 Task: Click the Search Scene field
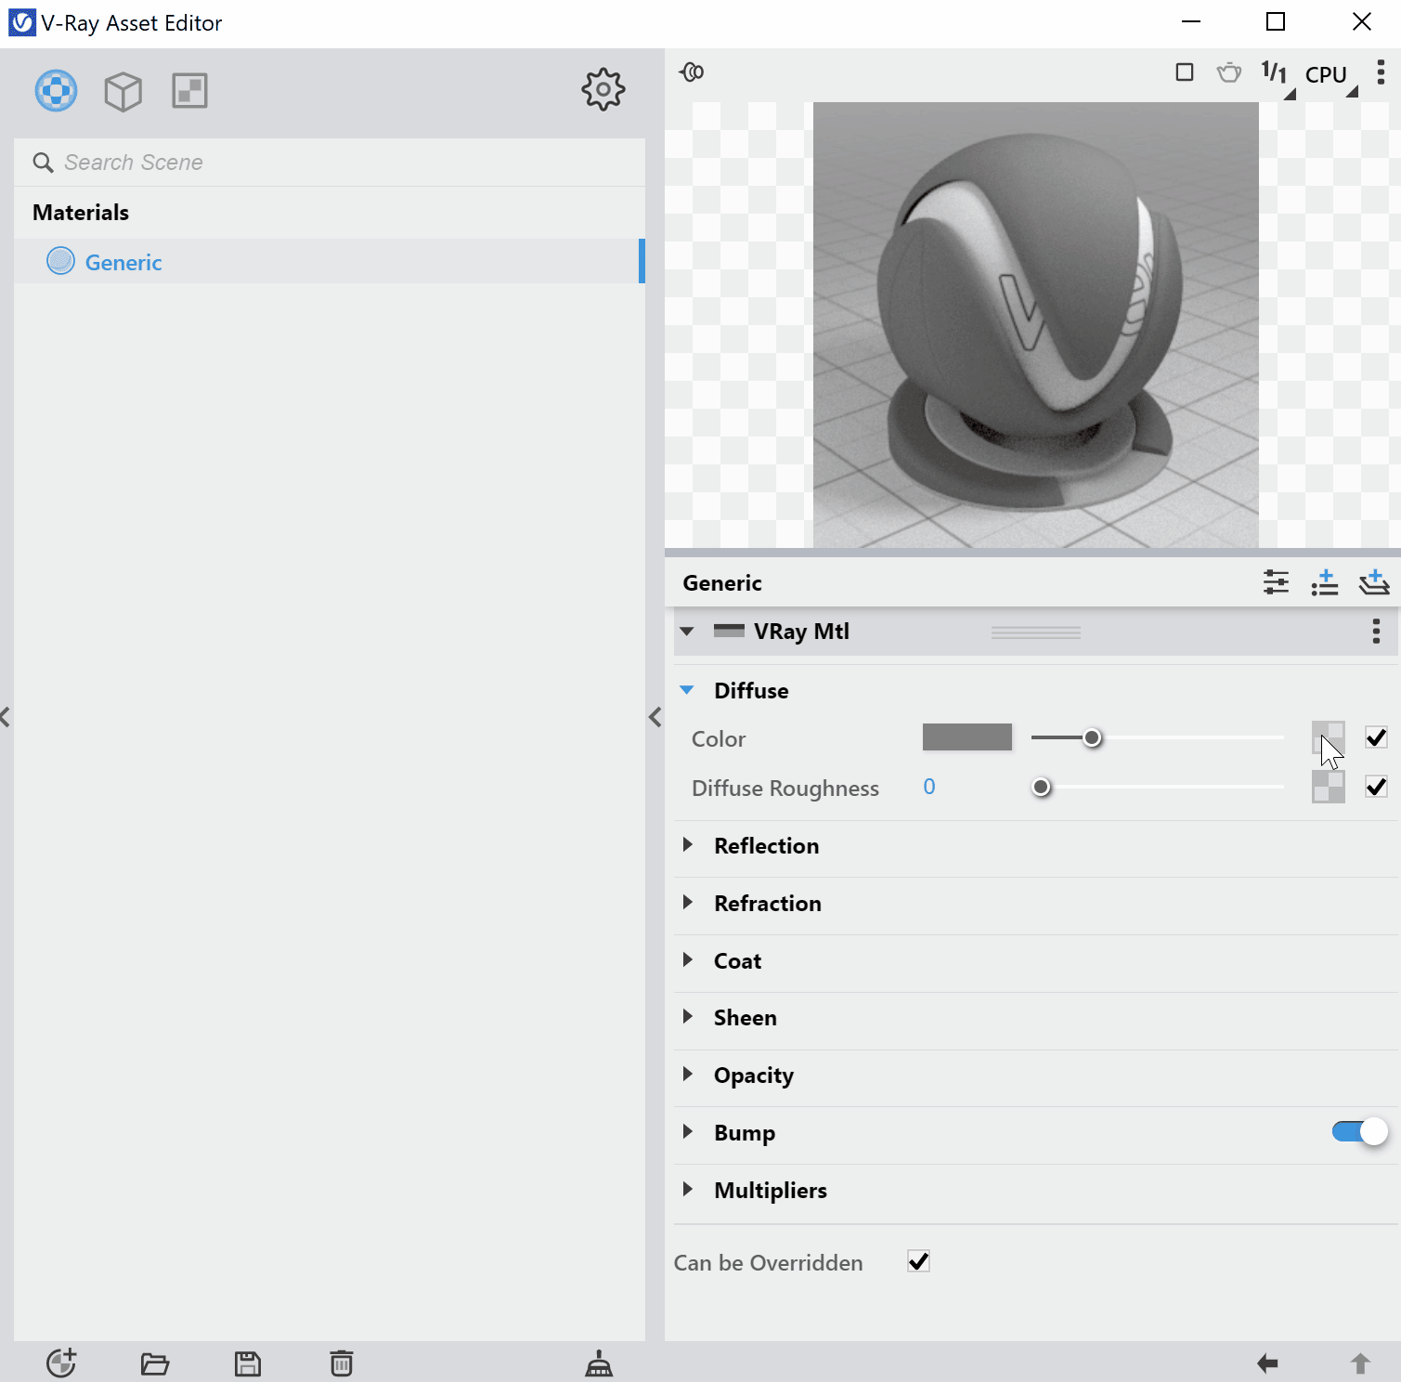coord(330,163)
